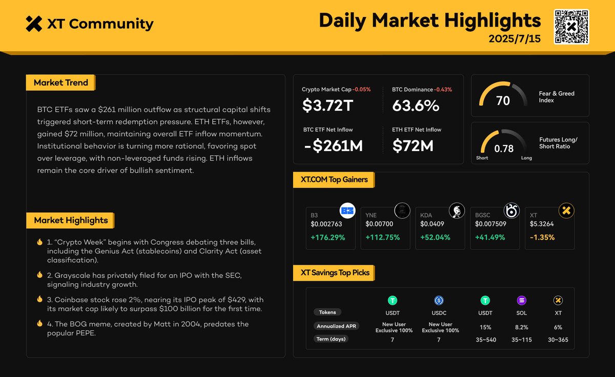This screenshot has width=615, height=377.
Task: Click the 63.6% BTC dominance value
Action: [x=416, y=106]
